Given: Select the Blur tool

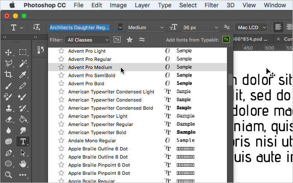Looking at the screenshot, I should 9,130.
